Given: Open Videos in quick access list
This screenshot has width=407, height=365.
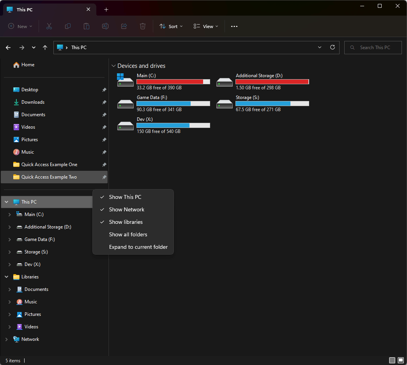Looking at the screenshot, I should click(x=54, y=127).
